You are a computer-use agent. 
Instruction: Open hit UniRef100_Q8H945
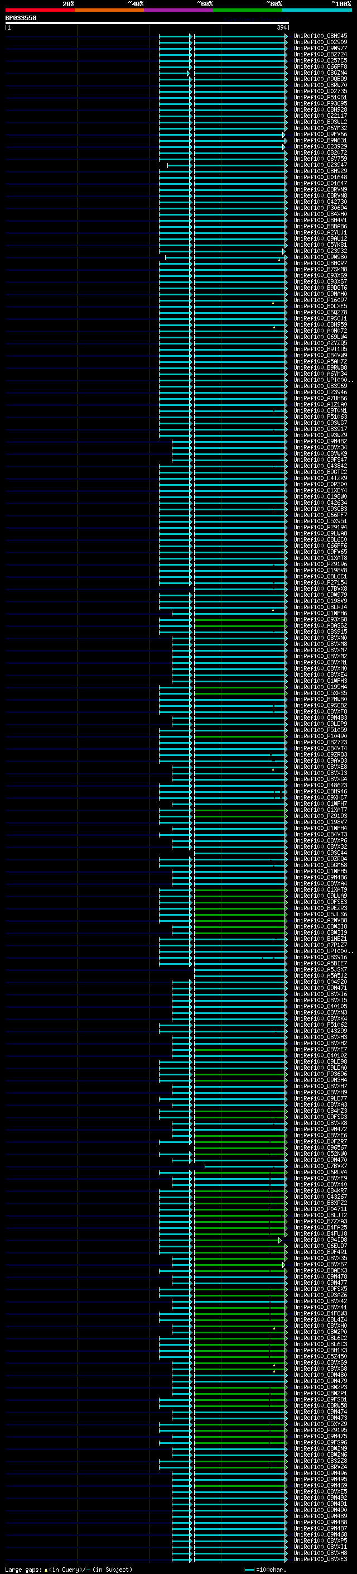[x=320, y=36]
